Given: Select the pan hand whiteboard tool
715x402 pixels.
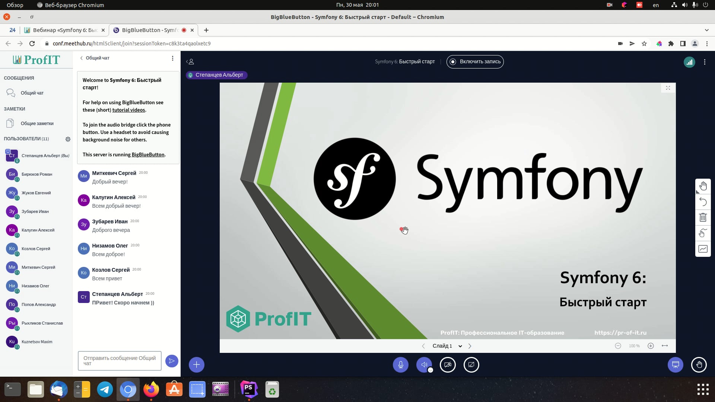Looking at the screenshot, I should coord(703,186).
